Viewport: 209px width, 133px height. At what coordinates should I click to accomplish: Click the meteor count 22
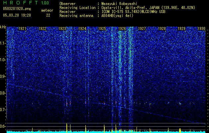pyautogui.click(x=48, y=15)
